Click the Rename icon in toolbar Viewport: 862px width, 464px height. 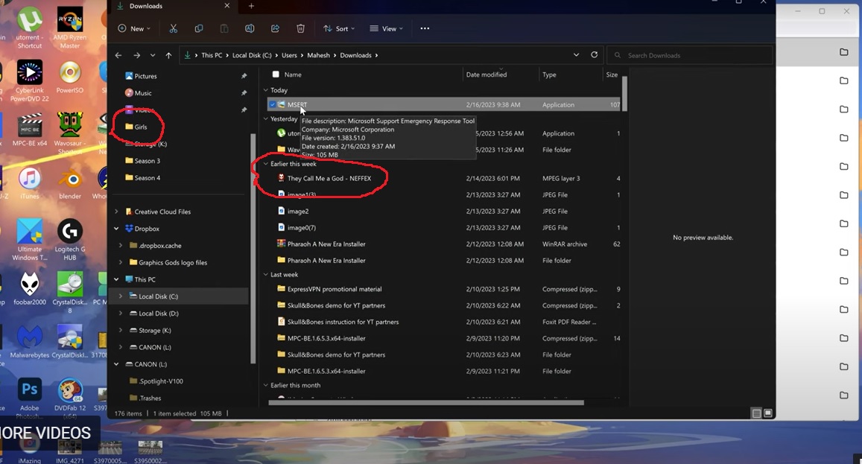250,28
